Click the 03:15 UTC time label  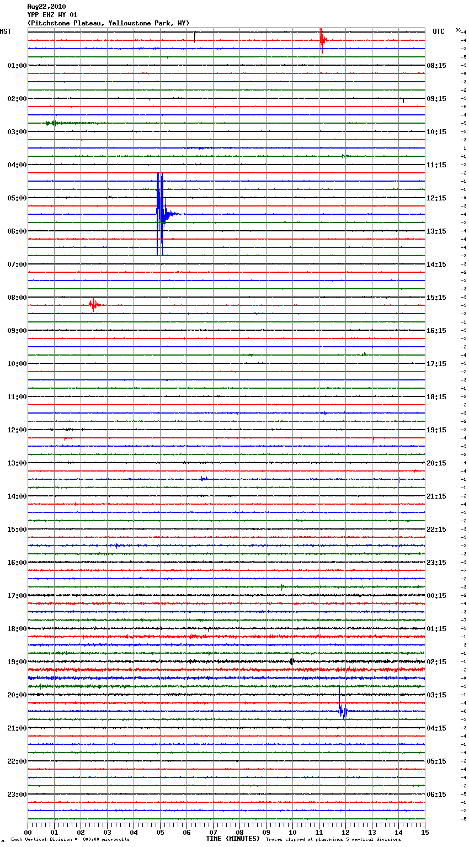coord(436,695)
